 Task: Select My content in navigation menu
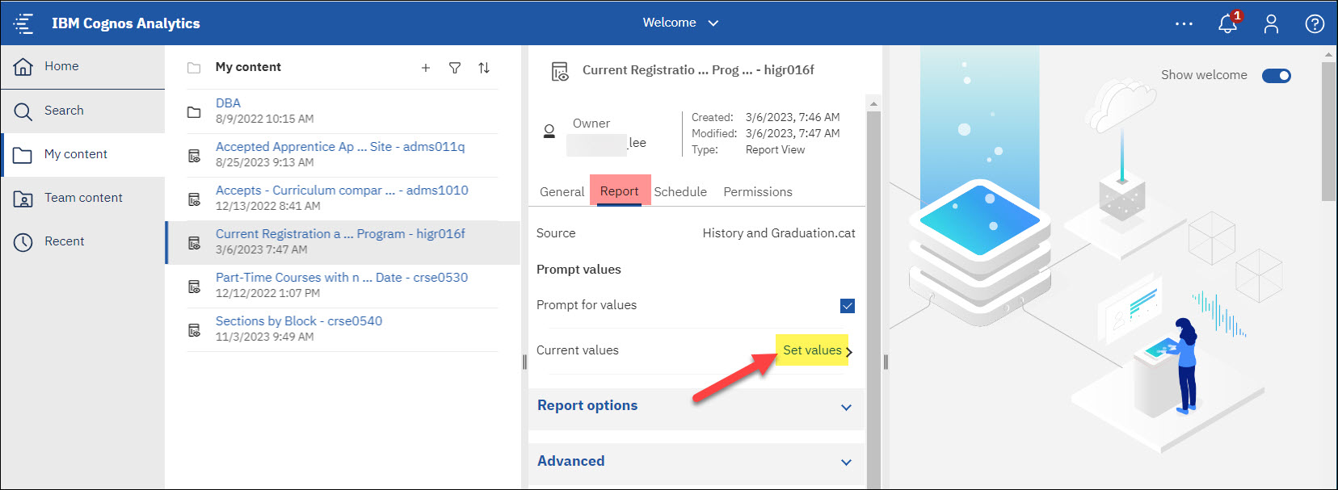pos(82,154)
